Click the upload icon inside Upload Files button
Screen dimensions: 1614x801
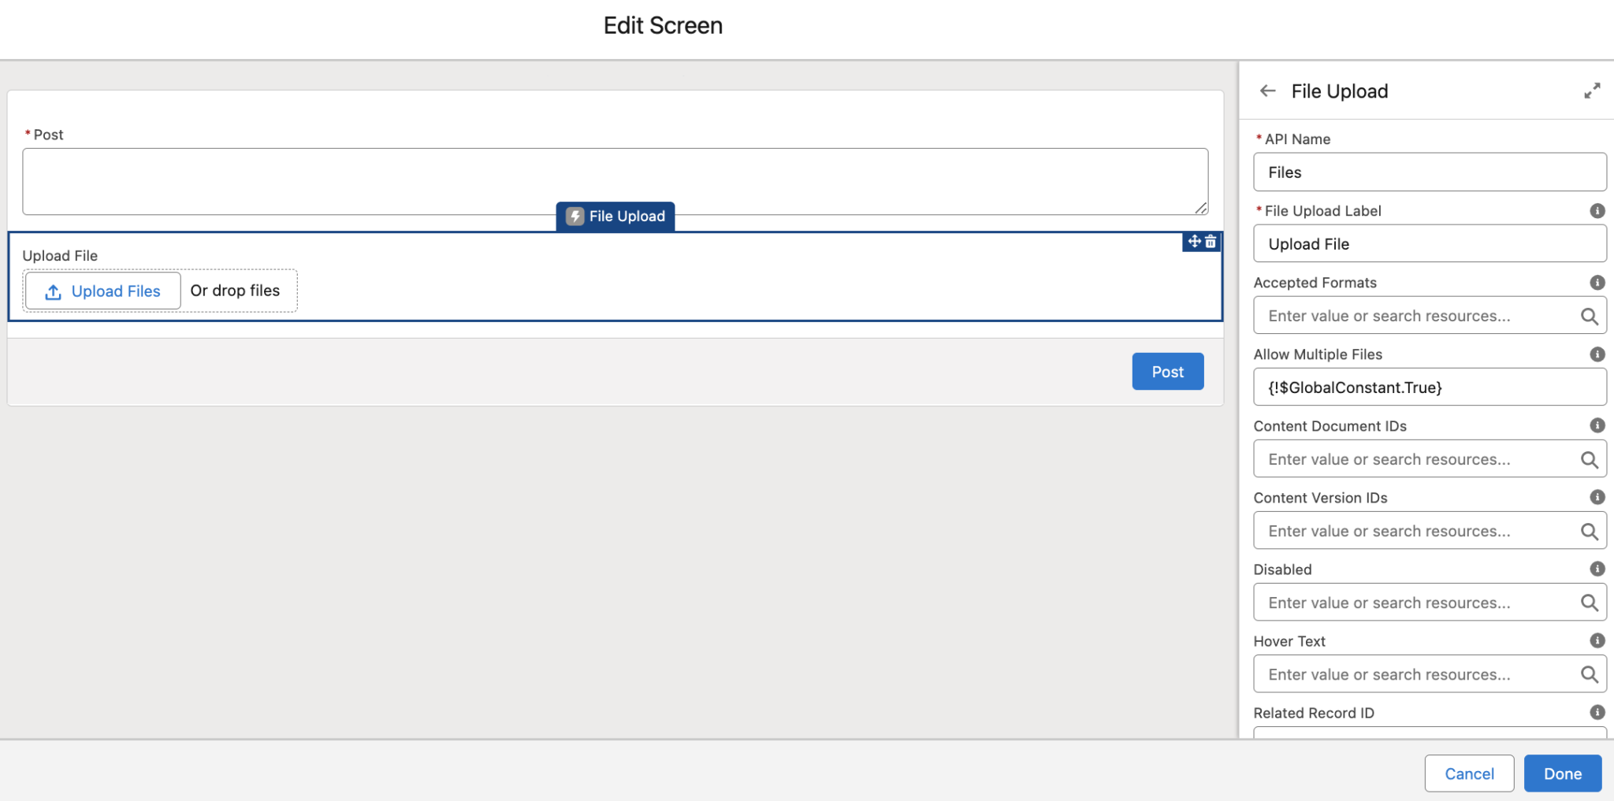tap(52, 291)
